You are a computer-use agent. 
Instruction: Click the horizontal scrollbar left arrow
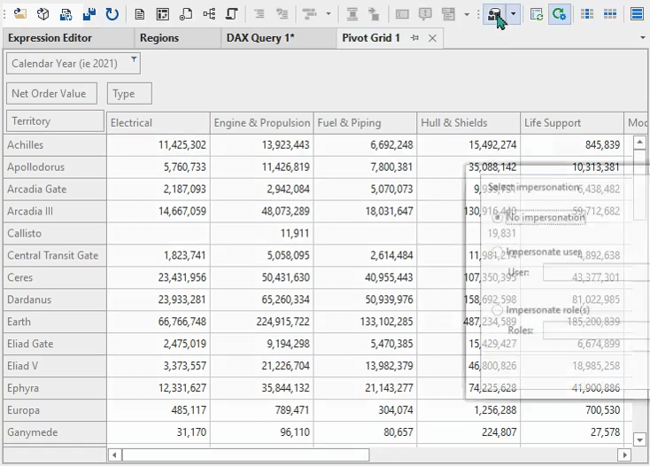(114, 455)
